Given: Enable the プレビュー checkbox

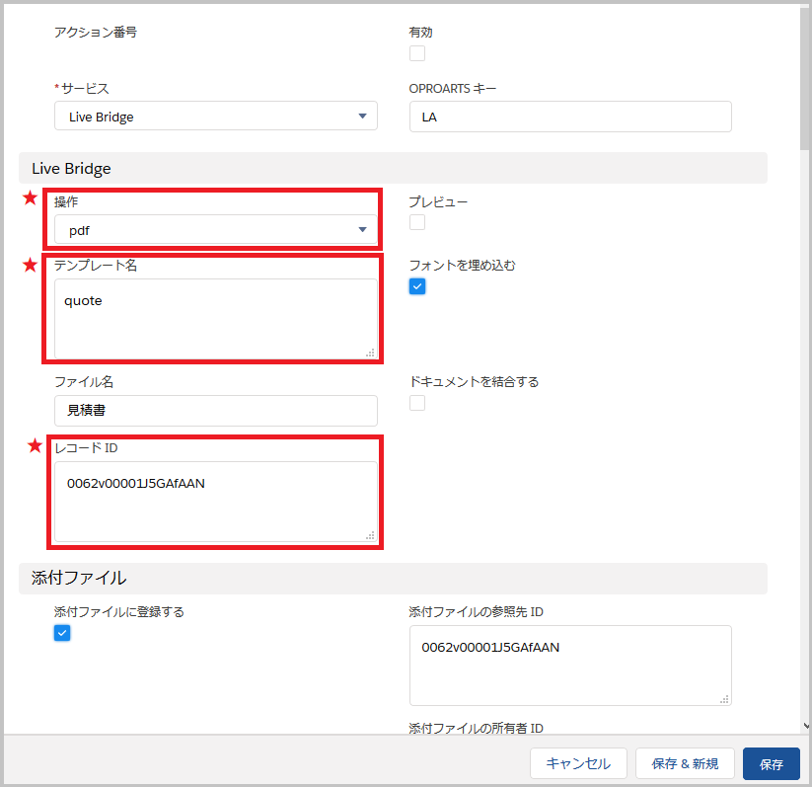Looking at the screenshot, I should pos(417,222).
